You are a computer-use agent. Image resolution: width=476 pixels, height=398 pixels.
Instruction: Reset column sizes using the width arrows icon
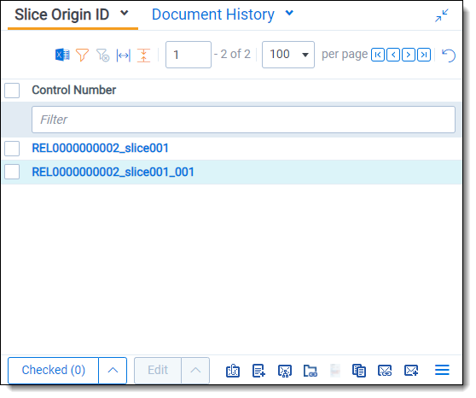123,56
